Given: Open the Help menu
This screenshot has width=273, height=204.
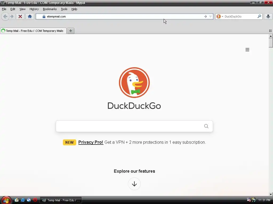Looking at the screenshot, I should tap(74, 9).
